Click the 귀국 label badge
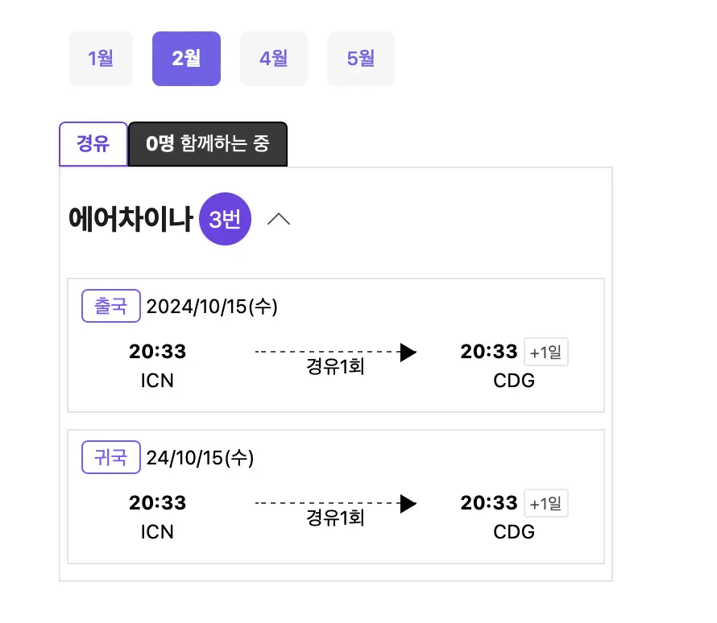 (111, 458)
